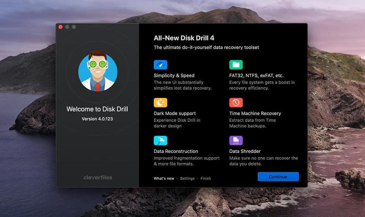Screen dimensions: 365x217
Task: Click the Simplicity & Speed speedometer icon
Action: 160,65
